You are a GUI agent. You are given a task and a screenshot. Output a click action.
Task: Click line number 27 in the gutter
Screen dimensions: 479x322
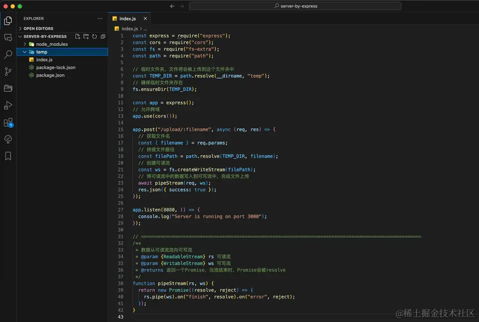[121, 210]
